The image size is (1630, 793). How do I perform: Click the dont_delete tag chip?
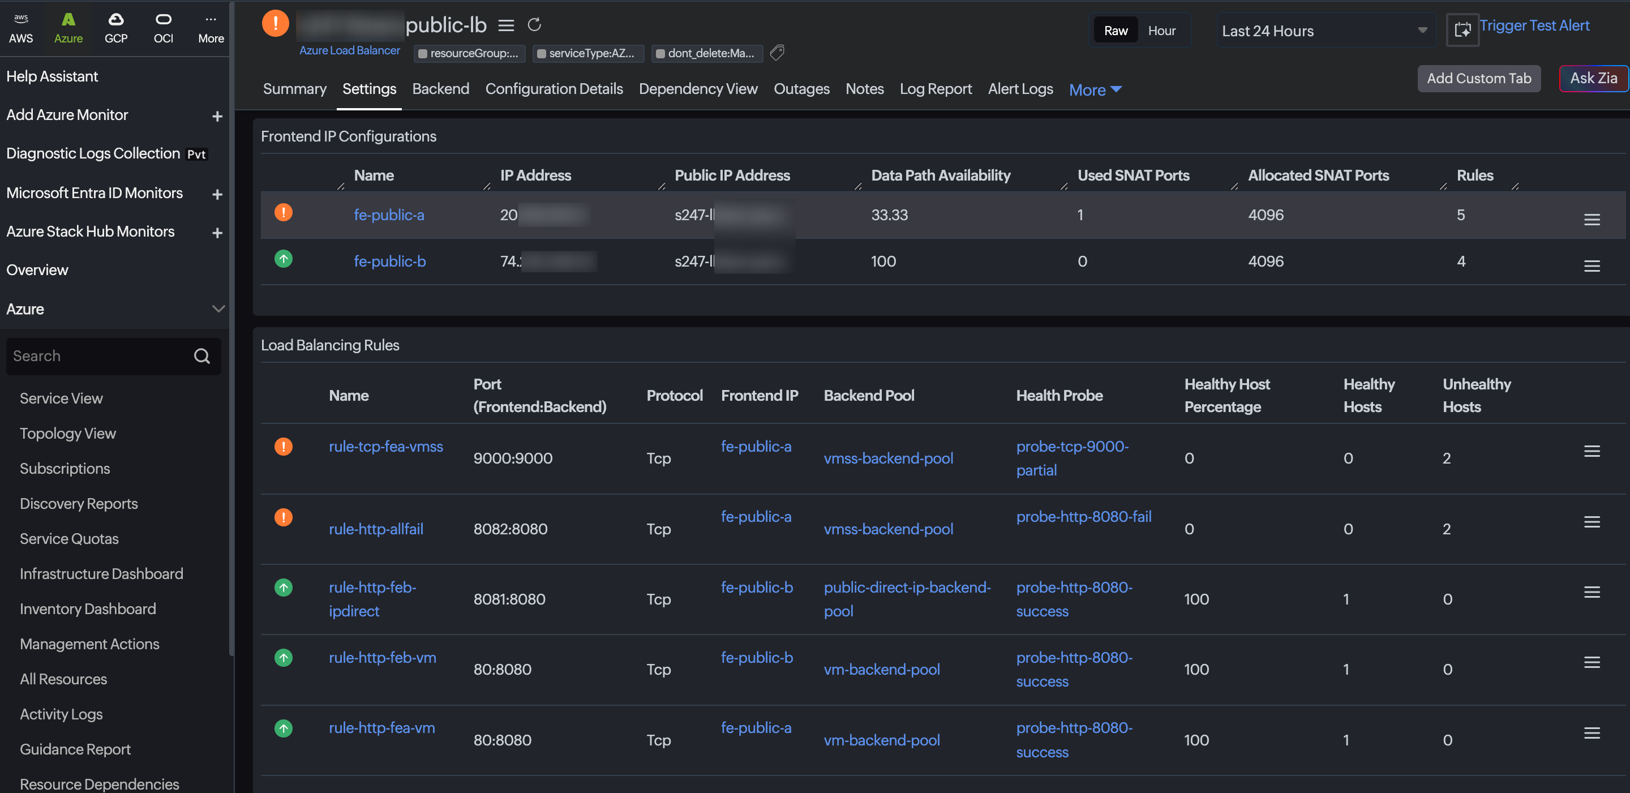(x=707, y=53)
